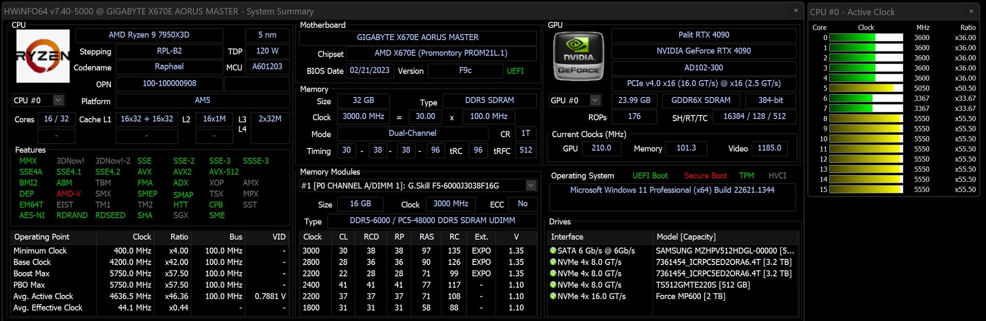Click the Dual-Channel mode field

coord(412,133)
